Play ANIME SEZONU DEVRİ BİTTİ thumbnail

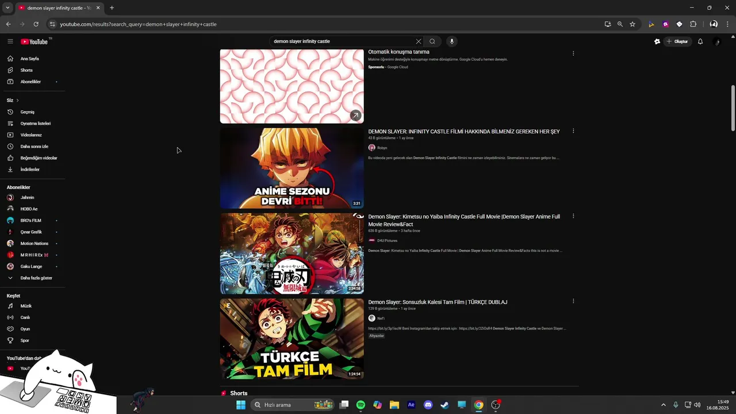[x=292, y=168]
